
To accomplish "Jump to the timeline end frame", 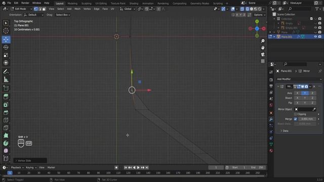I will click(147, 167).
